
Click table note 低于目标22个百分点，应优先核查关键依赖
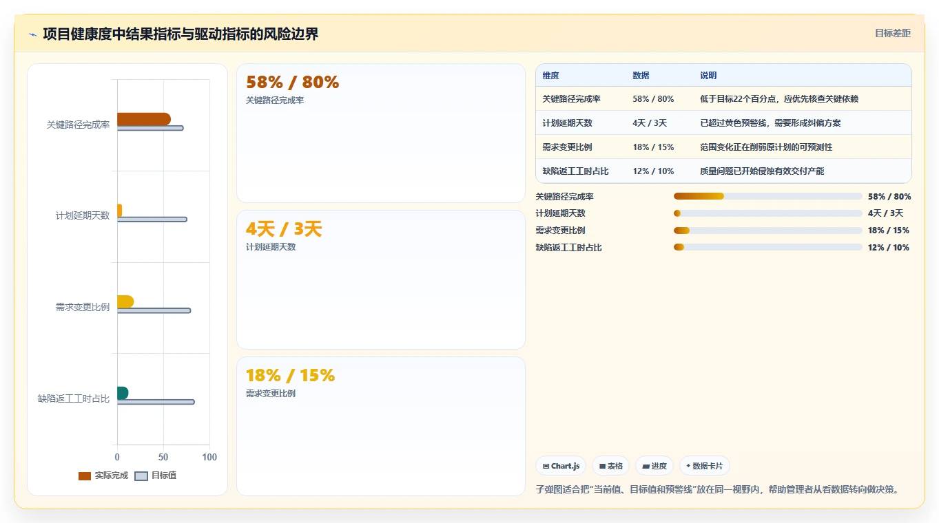779,99
